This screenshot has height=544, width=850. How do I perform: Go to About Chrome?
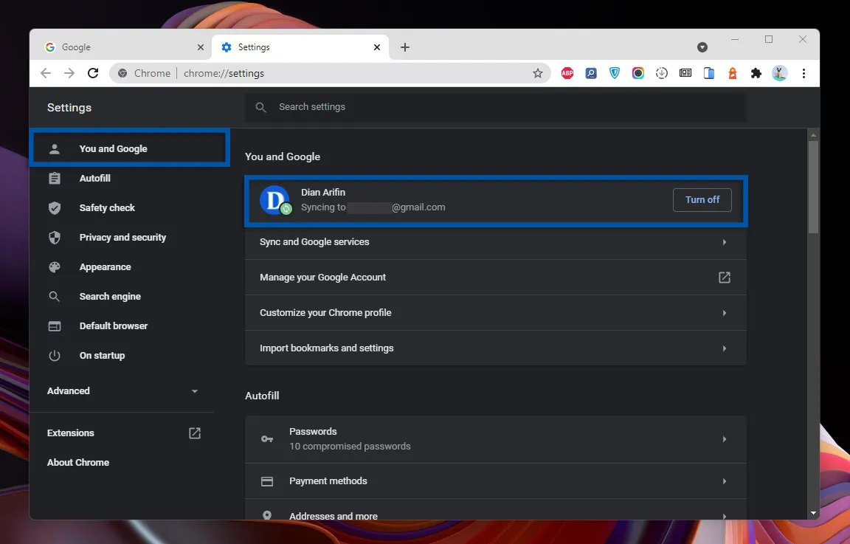[78, 462]
